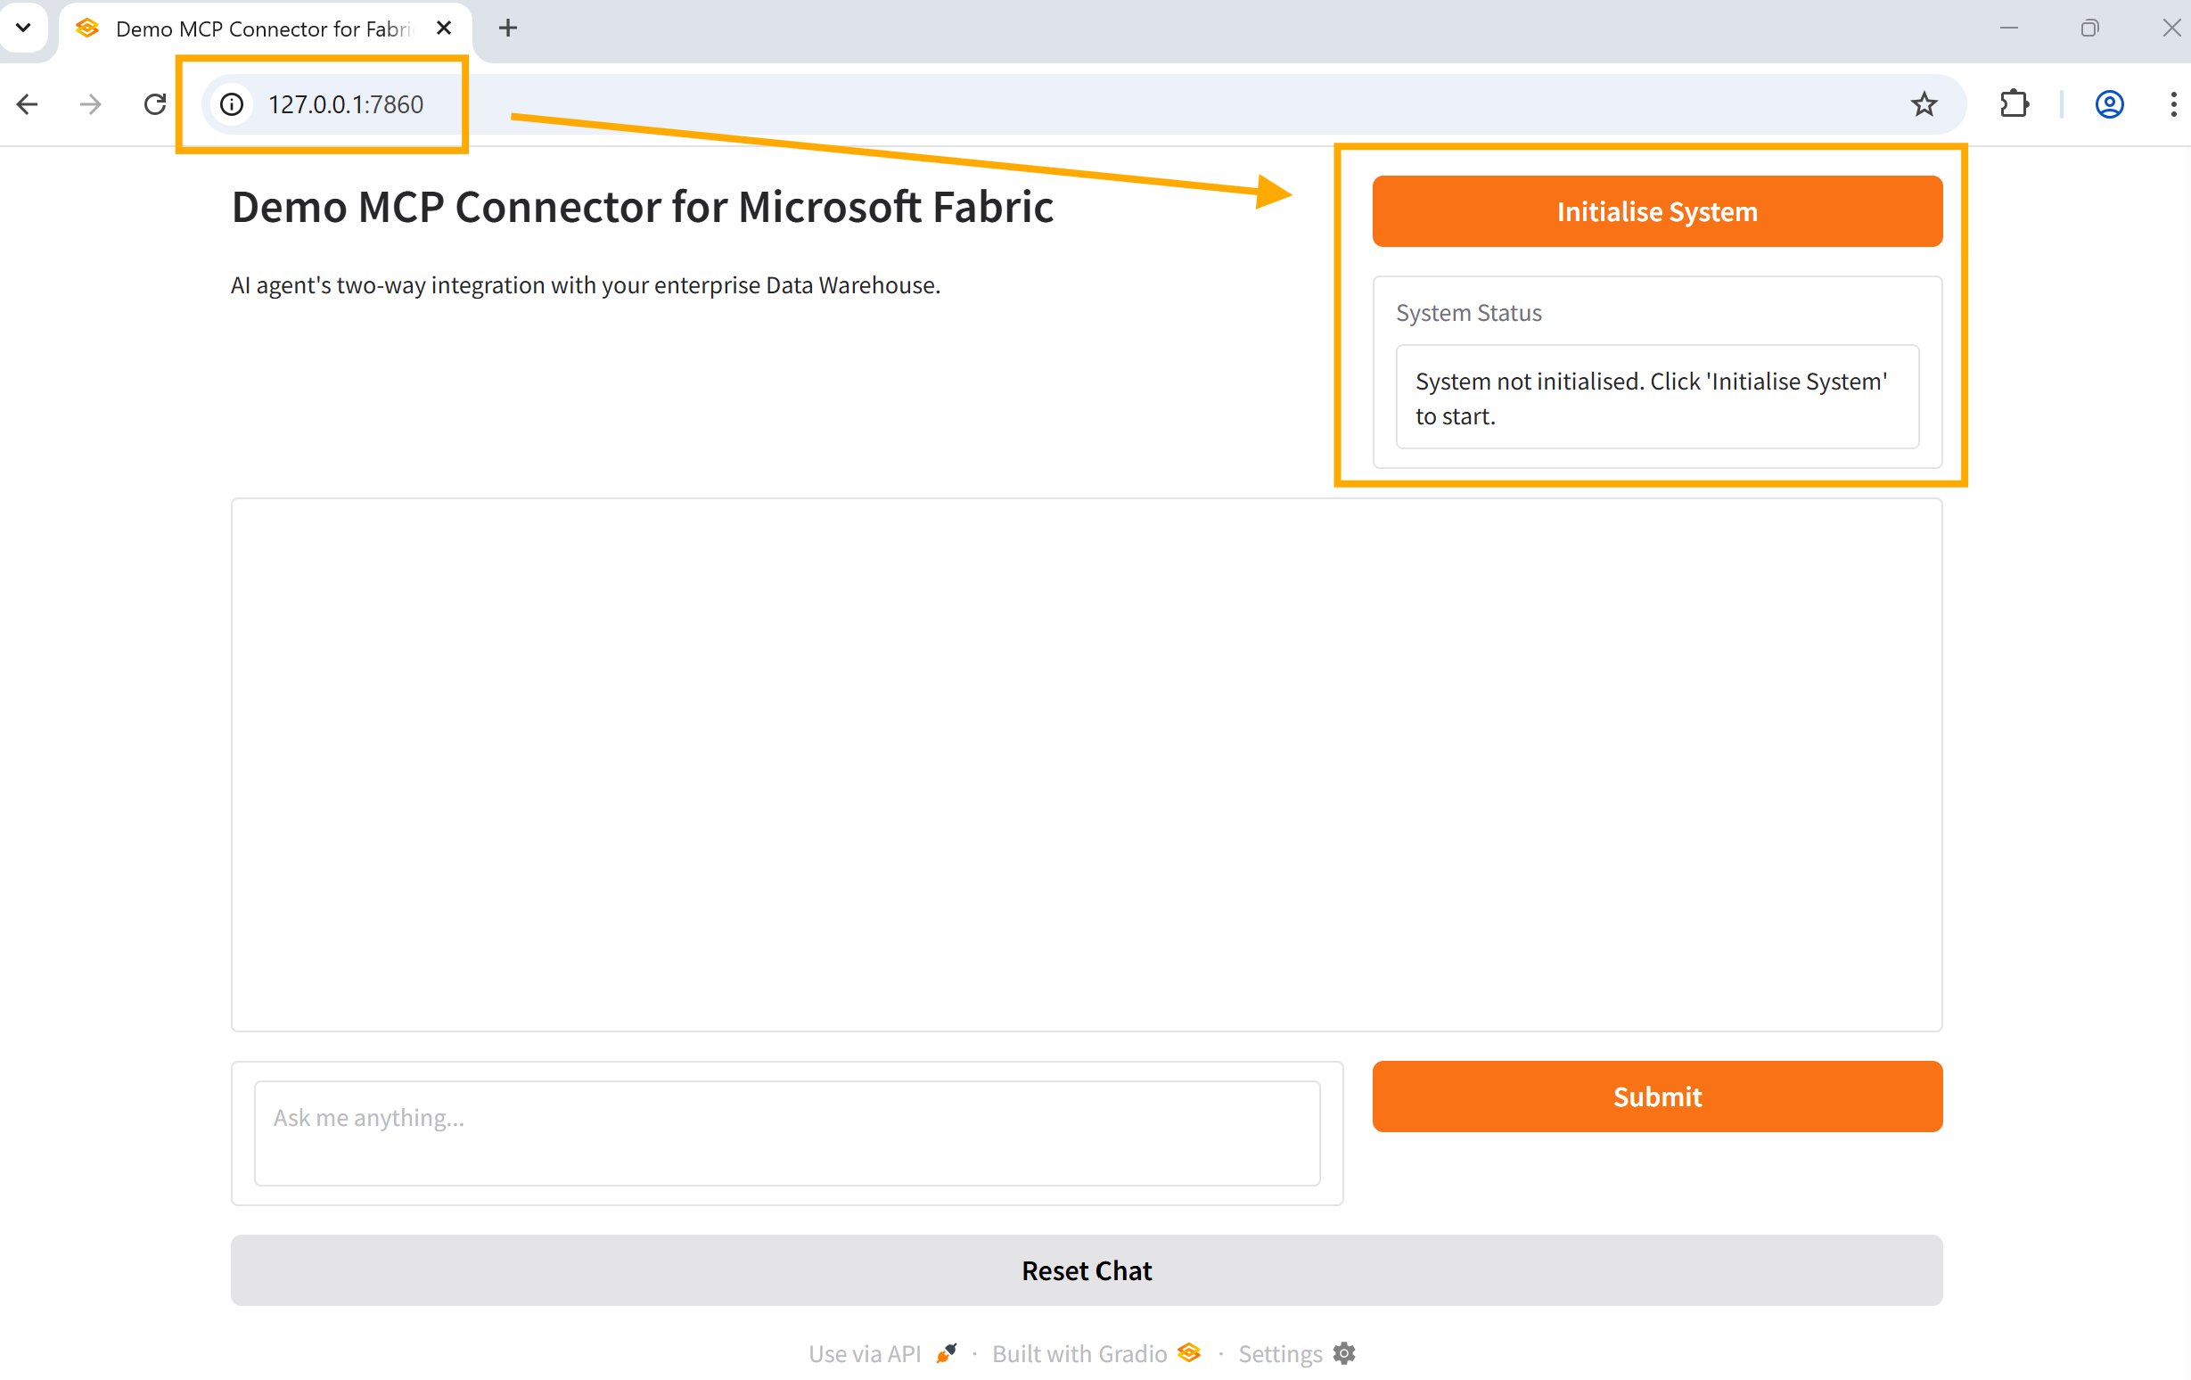Open the Chrome profile avatar icon
The height and width of the screenshot is (1380, 2191).
pos(2108,104)
